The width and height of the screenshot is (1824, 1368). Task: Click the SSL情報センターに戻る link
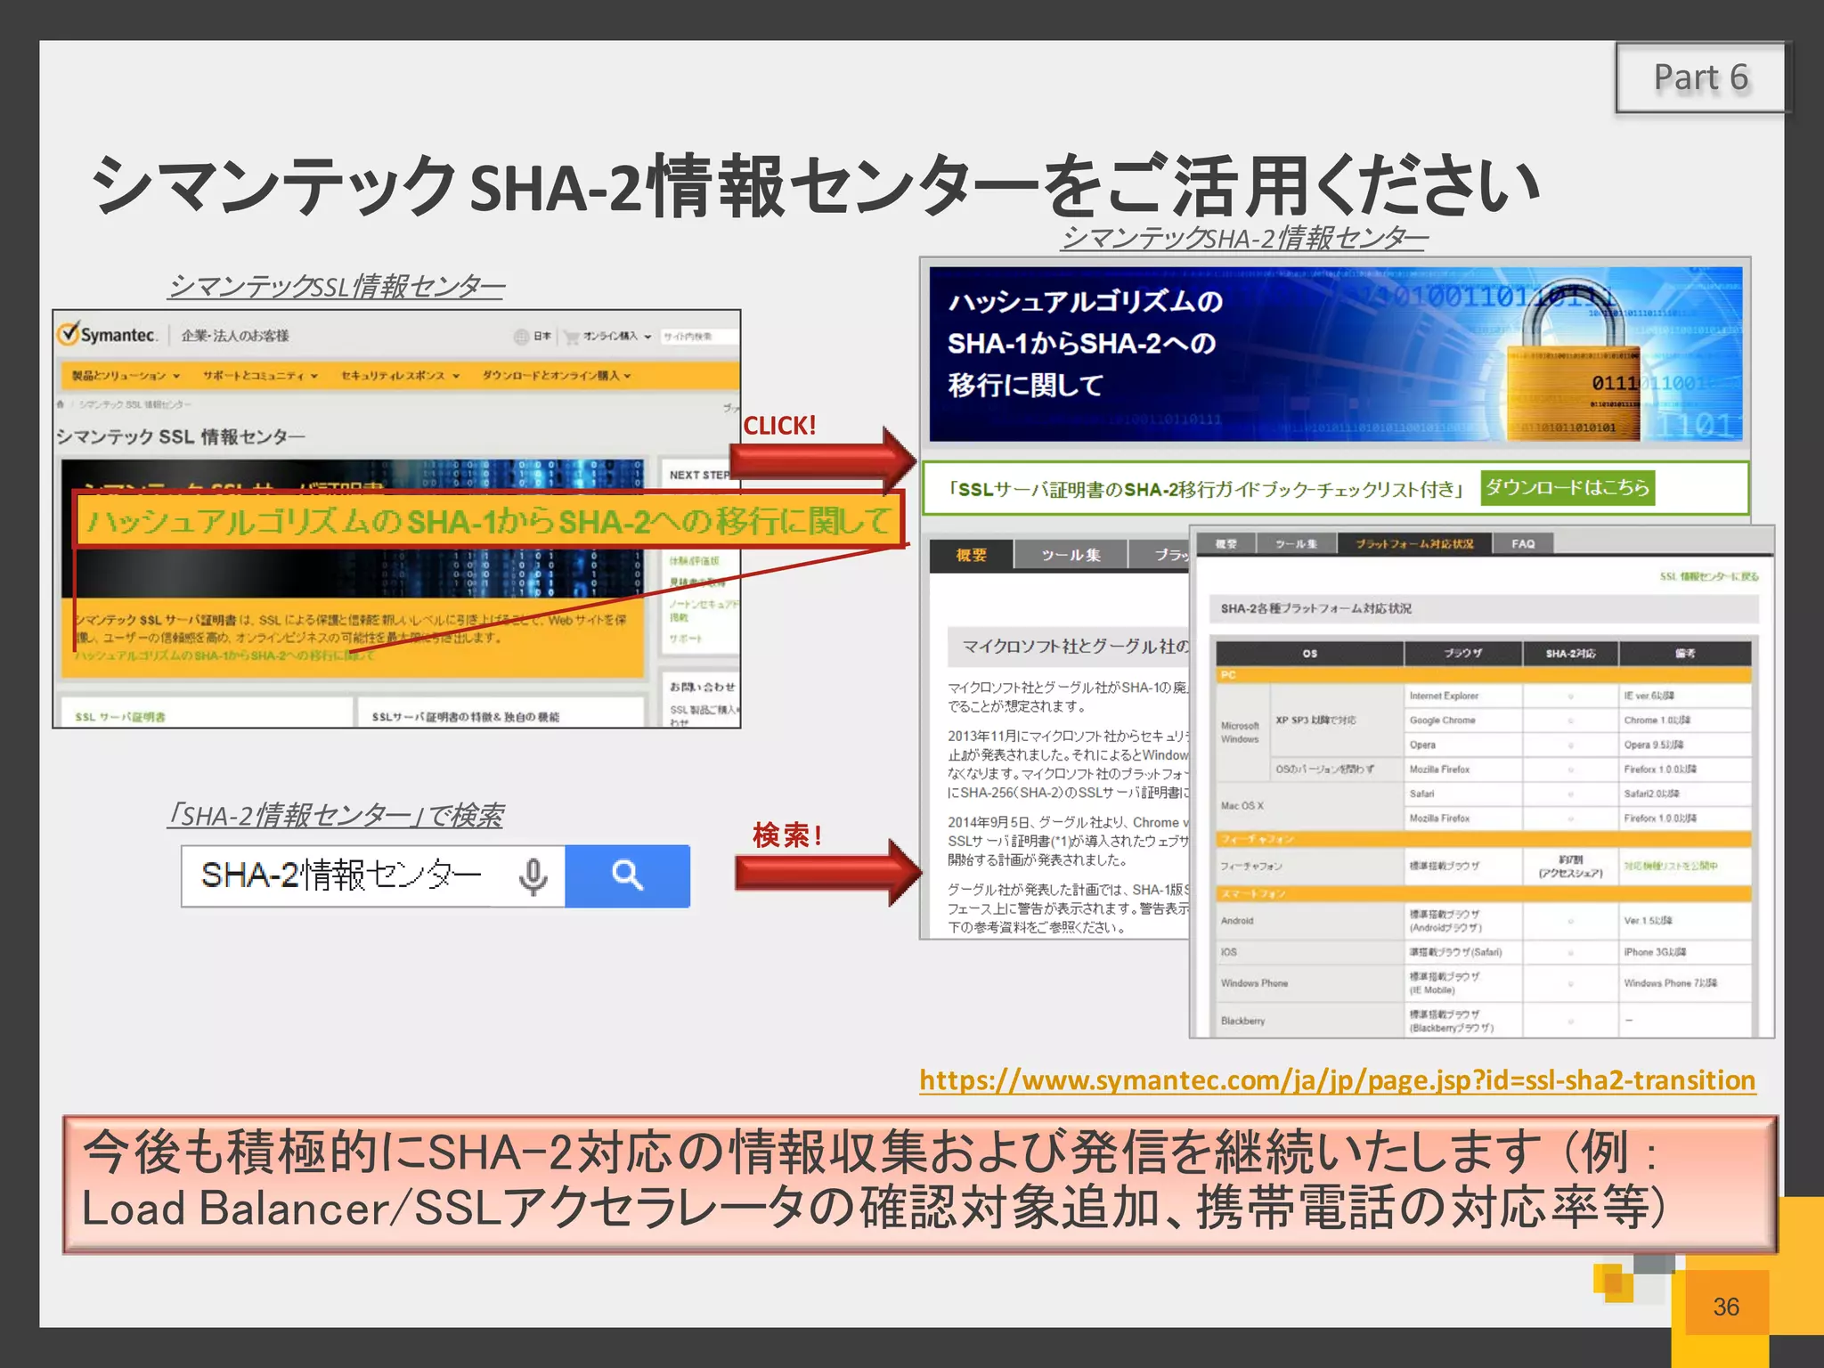(1709, 576)
